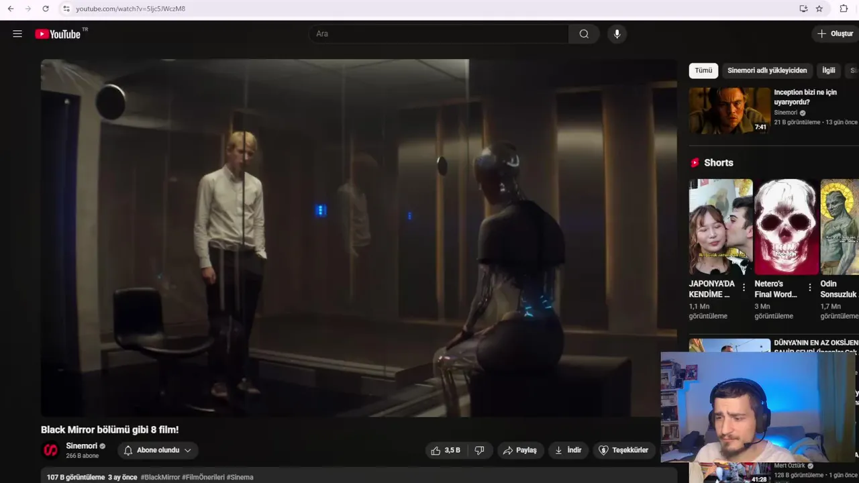Screen dimensions: 859x483
Task: Reload the page with refresh icon
Action: pyautogui.click(x=45, y=9)
